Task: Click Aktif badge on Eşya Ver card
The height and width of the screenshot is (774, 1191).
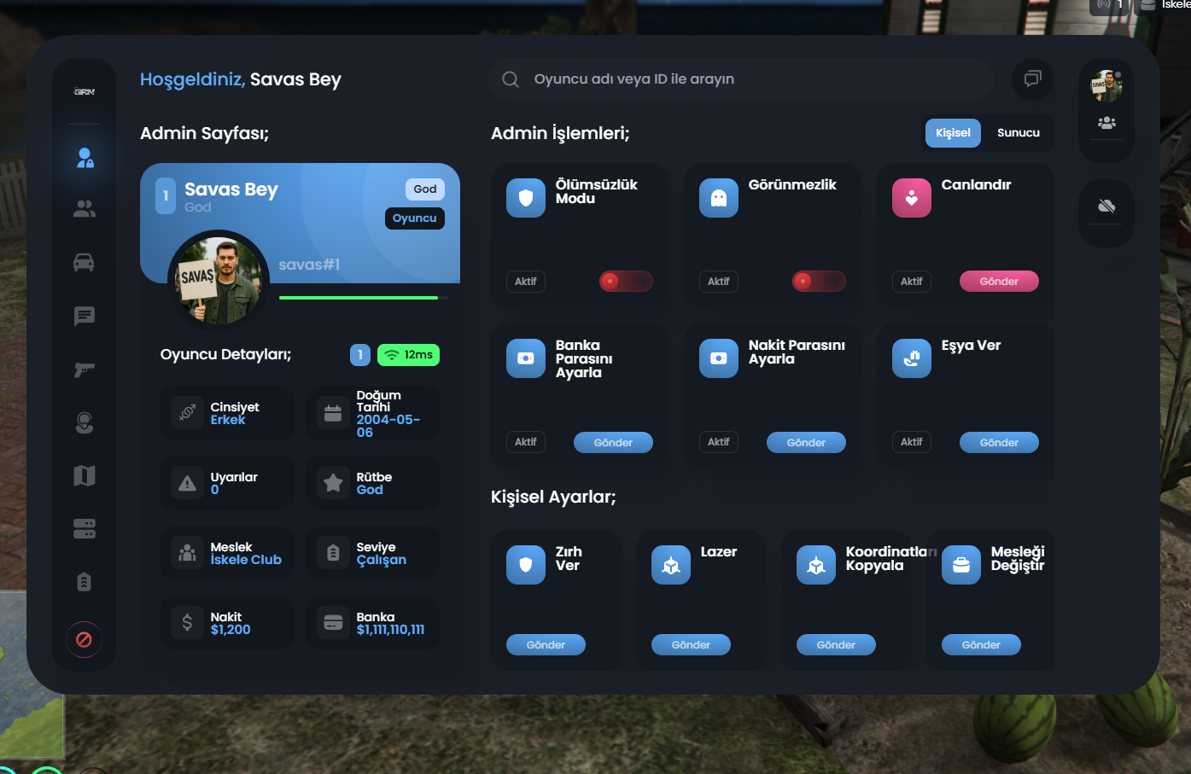Action: pyautogui.click(x=912, y=442)
